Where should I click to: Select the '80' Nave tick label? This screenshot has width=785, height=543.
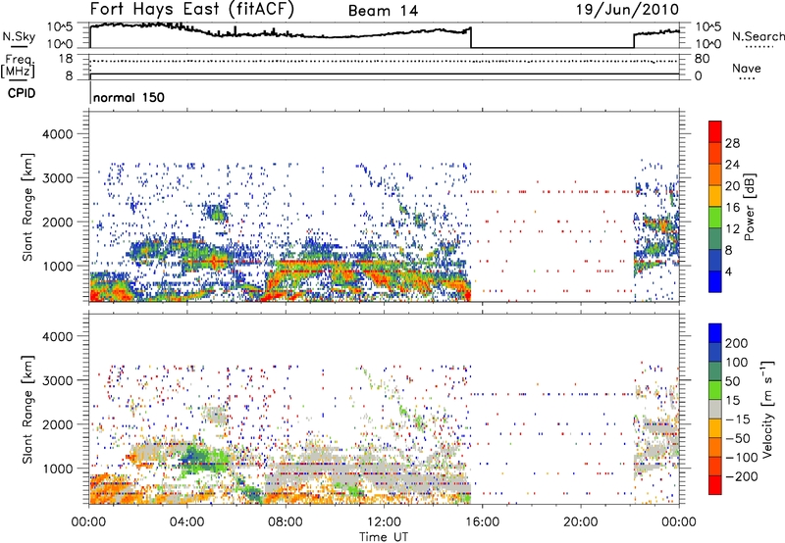click(703, 59)
